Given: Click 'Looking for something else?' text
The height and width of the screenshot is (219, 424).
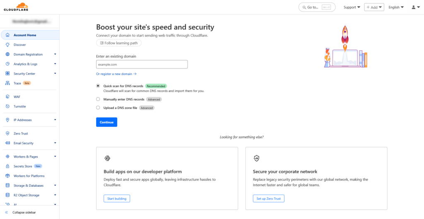Looking at the screenshot, I should click(242, 137).
